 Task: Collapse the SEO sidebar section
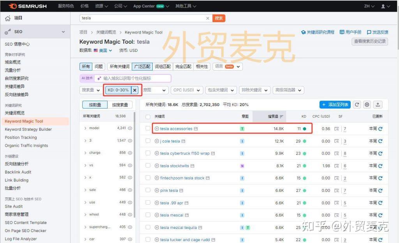click(x=63, y=32)
